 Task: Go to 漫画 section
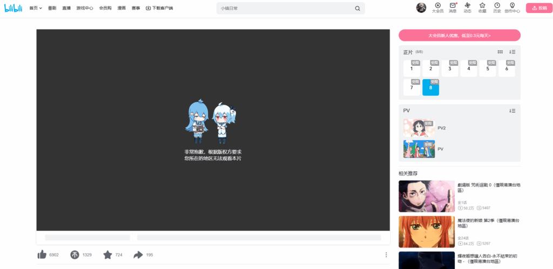[122, 8]
